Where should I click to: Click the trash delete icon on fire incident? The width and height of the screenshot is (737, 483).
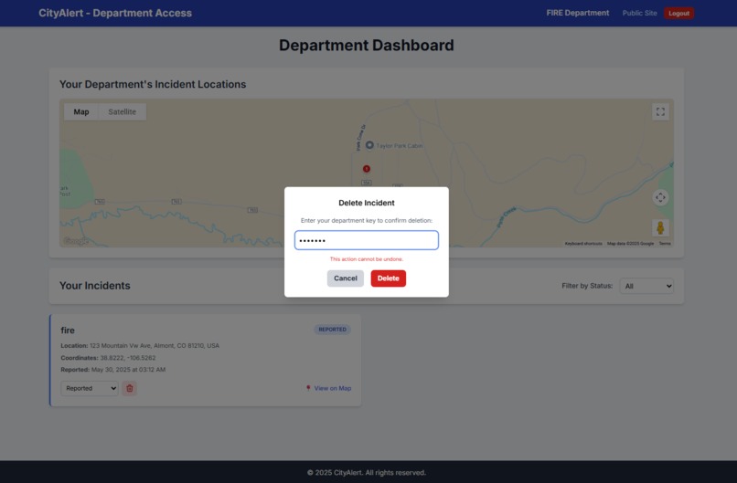coord(129,388)
